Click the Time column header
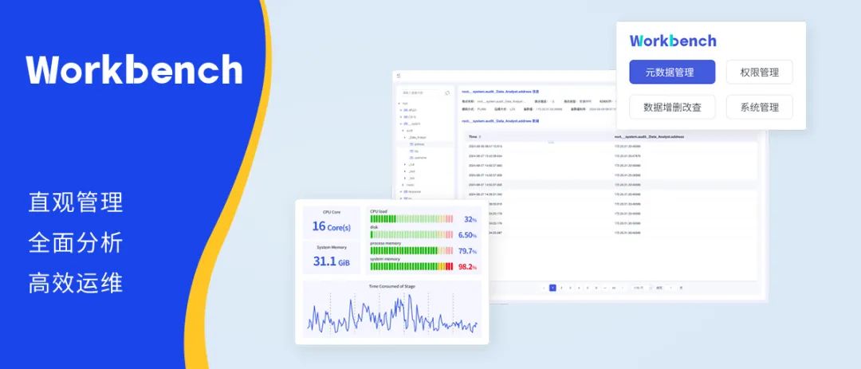The image size is (861, 369). [473, 137]
